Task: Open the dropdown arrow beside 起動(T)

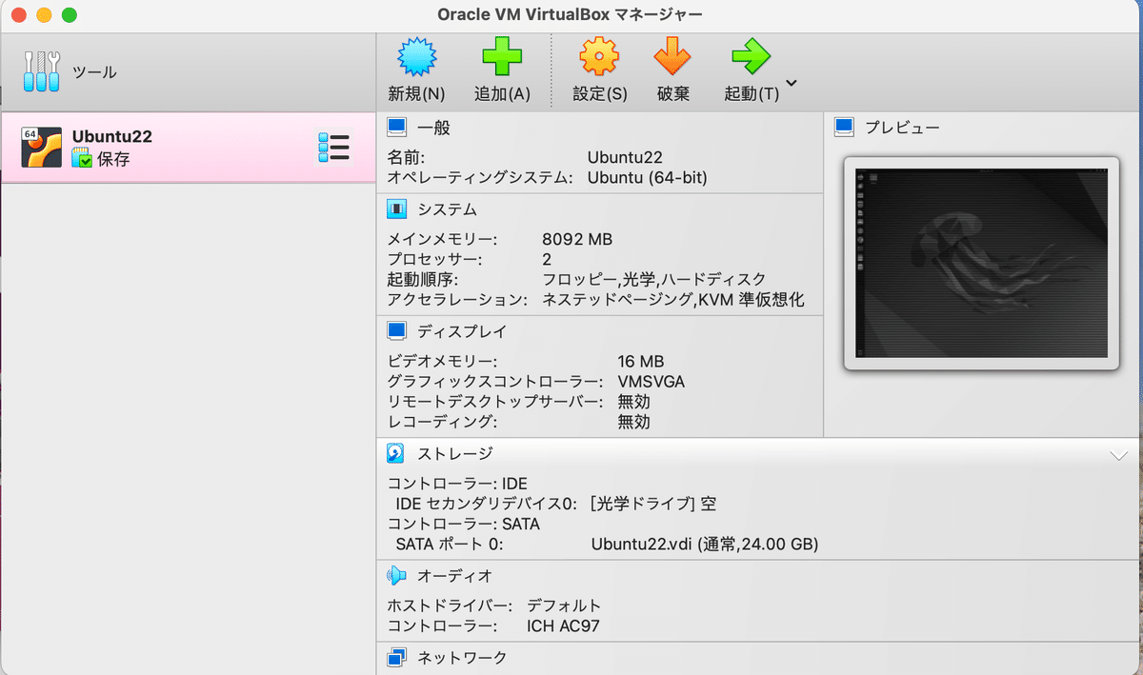Action: point(791,84)
